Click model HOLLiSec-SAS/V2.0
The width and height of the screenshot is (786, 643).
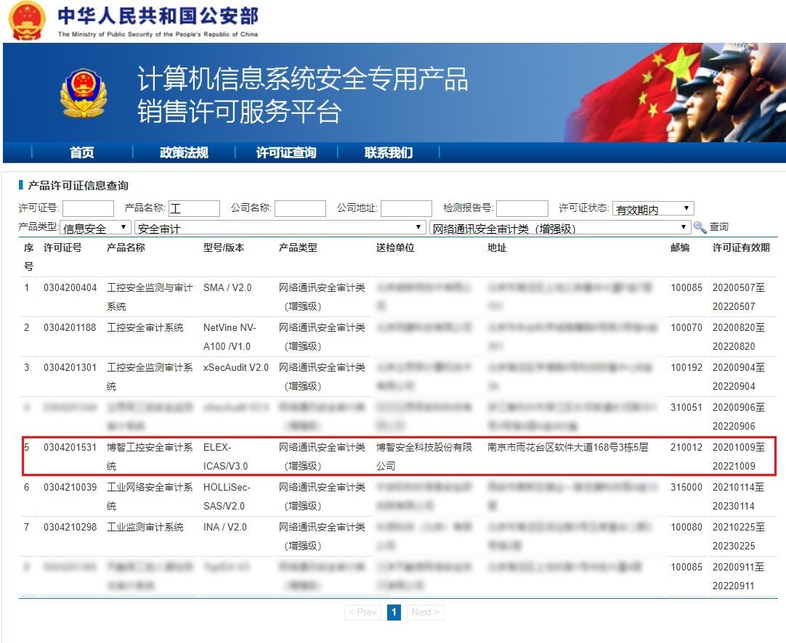tap(227, 496)
